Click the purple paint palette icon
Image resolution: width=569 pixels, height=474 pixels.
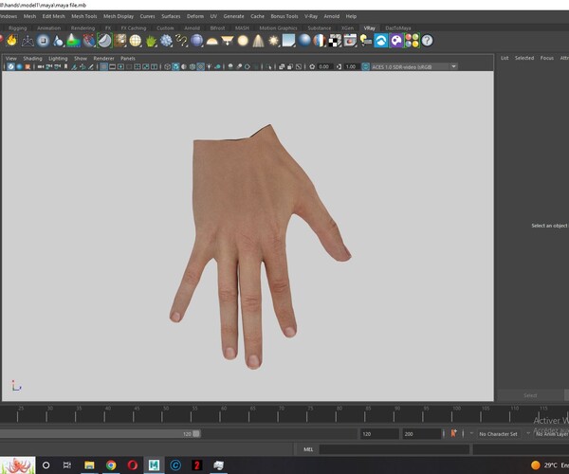coord(396,41)
